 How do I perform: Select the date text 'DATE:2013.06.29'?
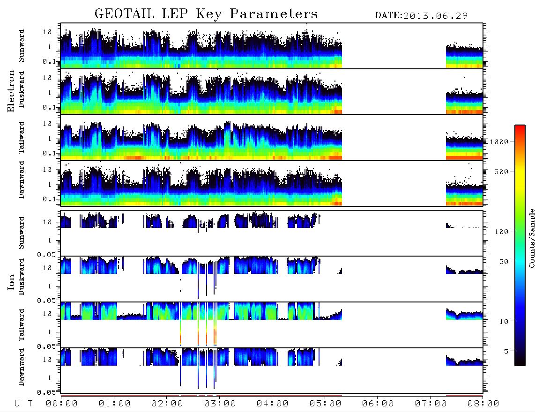[421, 16]
